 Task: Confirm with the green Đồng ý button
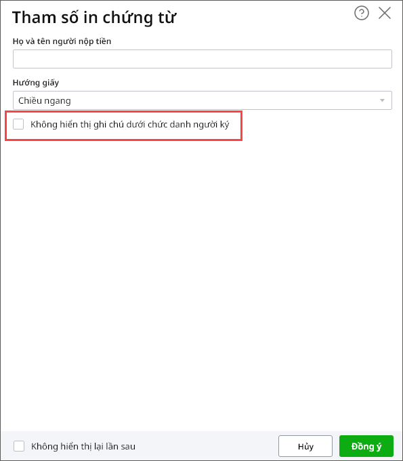point(366,446)
